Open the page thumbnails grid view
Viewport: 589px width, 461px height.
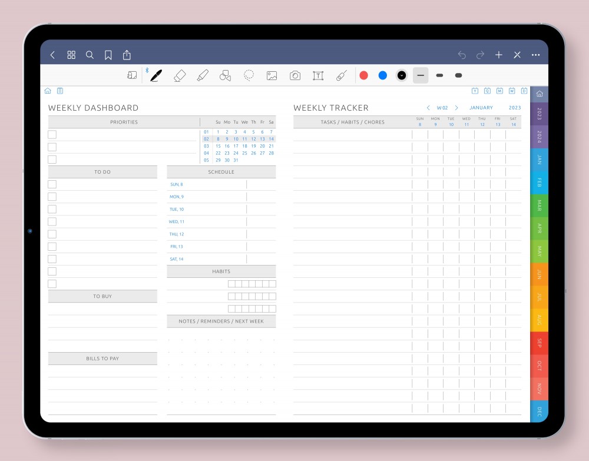click(x=71, y=55)
